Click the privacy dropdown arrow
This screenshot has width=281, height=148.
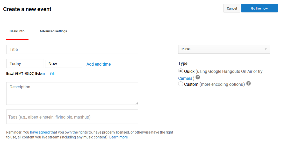click(x=265, y=49)
